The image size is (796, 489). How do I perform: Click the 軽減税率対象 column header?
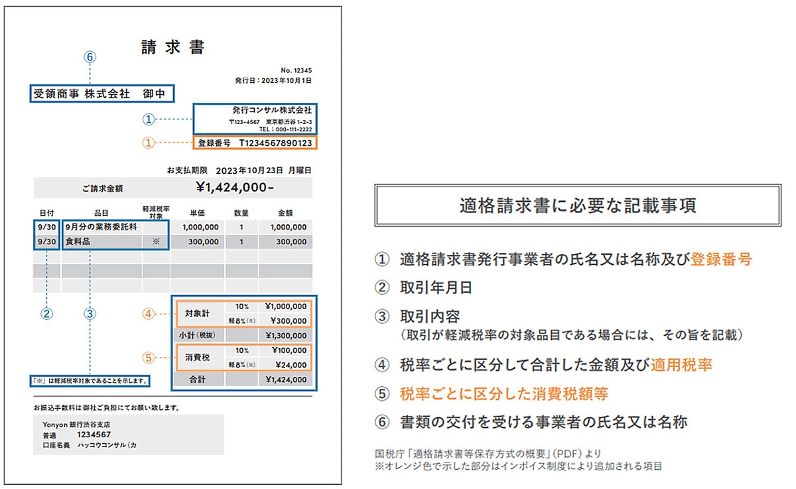(156, 212)
